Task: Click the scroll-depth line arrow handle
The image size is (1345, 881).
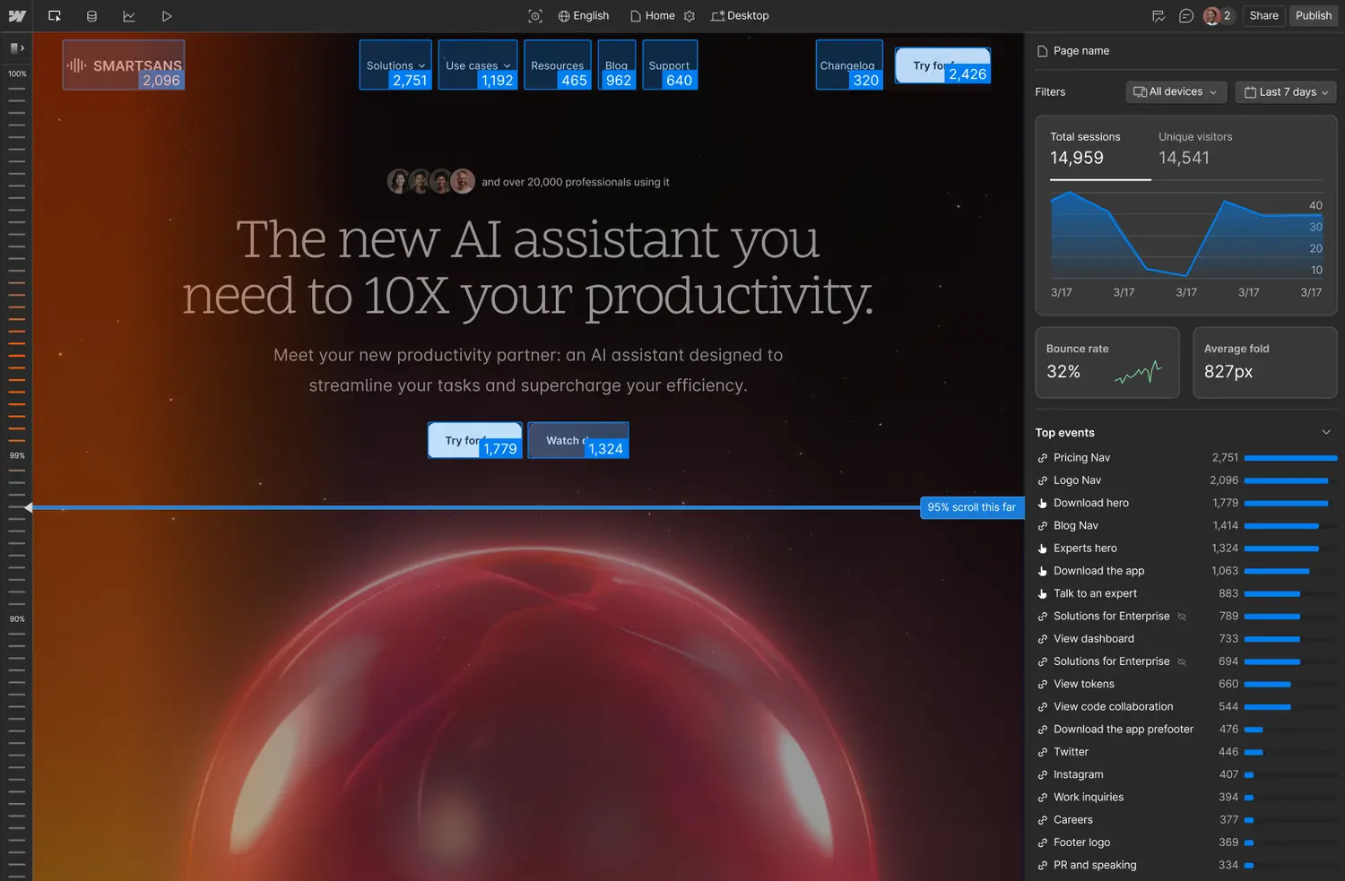Action: pos(29,507)
